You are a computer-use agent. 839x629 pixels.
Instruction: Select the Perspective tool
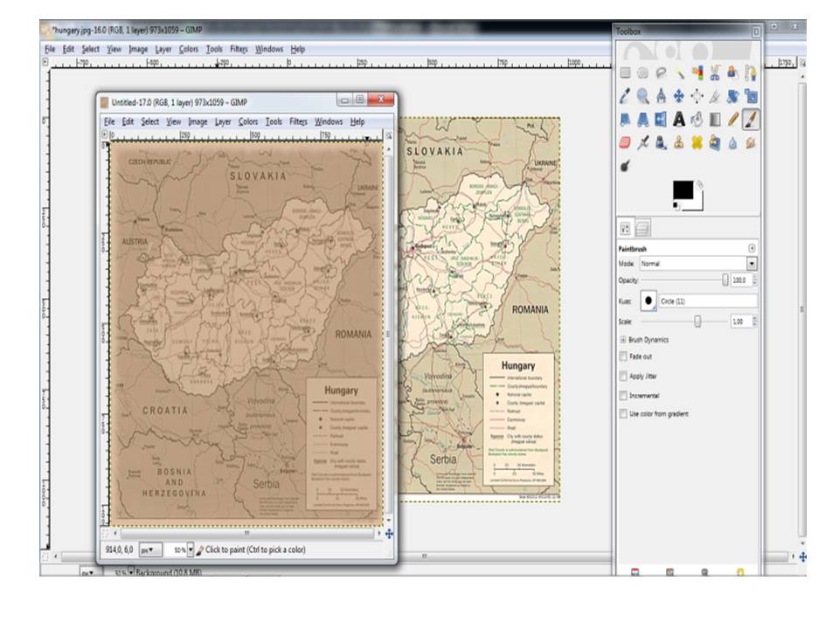[x=642, y=120]
